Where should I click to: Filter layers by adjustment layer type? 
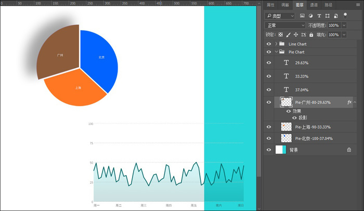(310, 16)
